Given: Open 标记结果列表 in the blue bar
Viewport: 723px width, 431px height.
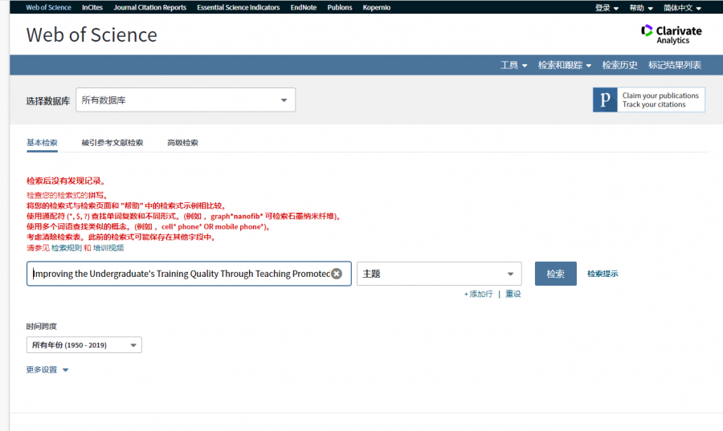Looking at the screenshot, I should [675, 65].
